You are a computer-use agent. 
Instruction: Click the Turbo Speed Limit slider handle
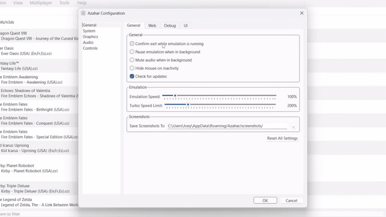[x=188, y=105]
